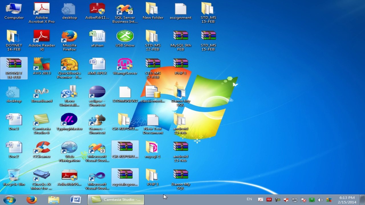Launch QuickBooks Premier shortcut

pyautogui.click(x=69, y=68)
